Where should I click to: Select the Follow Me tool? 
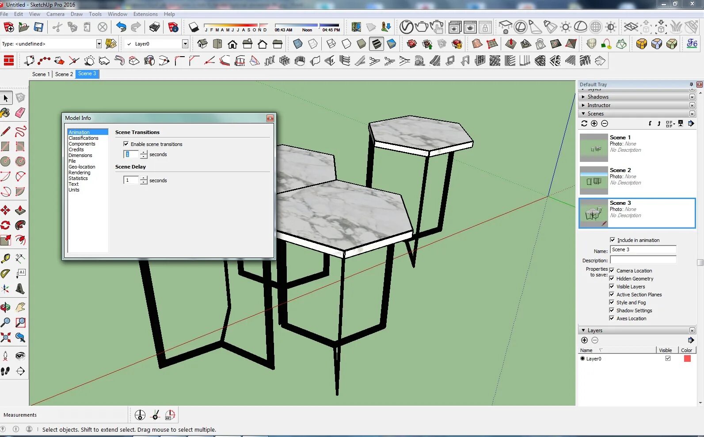(20, 225)
